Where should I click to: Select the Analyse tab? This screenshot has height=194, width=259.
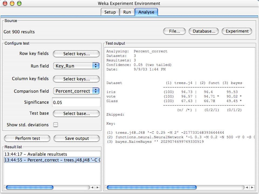[x=146, y=12]
